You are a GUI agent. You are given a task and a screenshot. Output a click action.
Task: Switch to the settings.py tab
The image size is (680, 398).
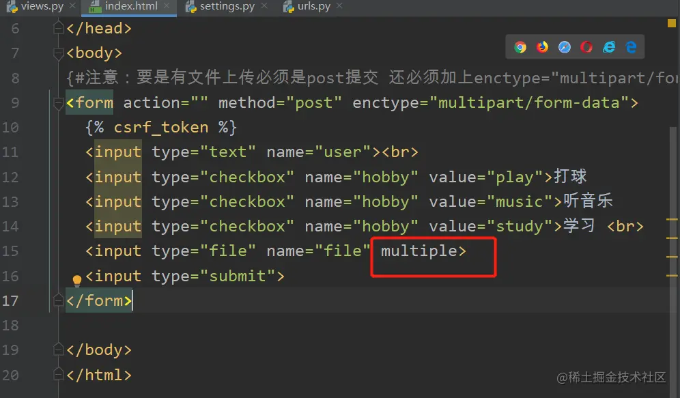pyautogui.click(x=228, y=6)
